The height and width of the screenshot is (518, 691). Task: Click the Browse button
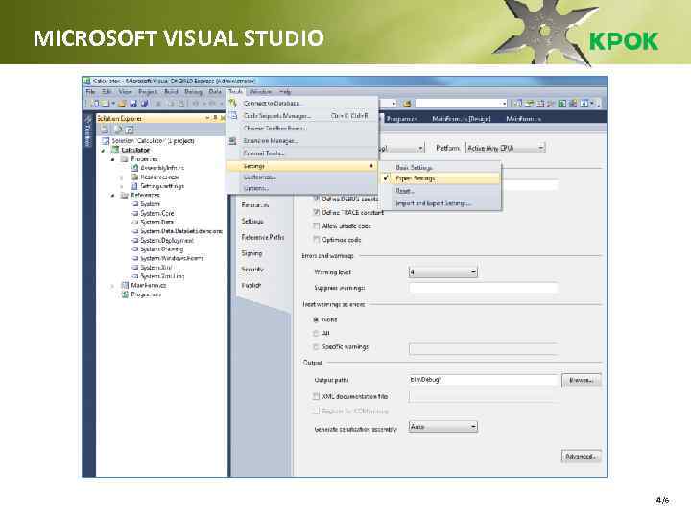point(582,380)
